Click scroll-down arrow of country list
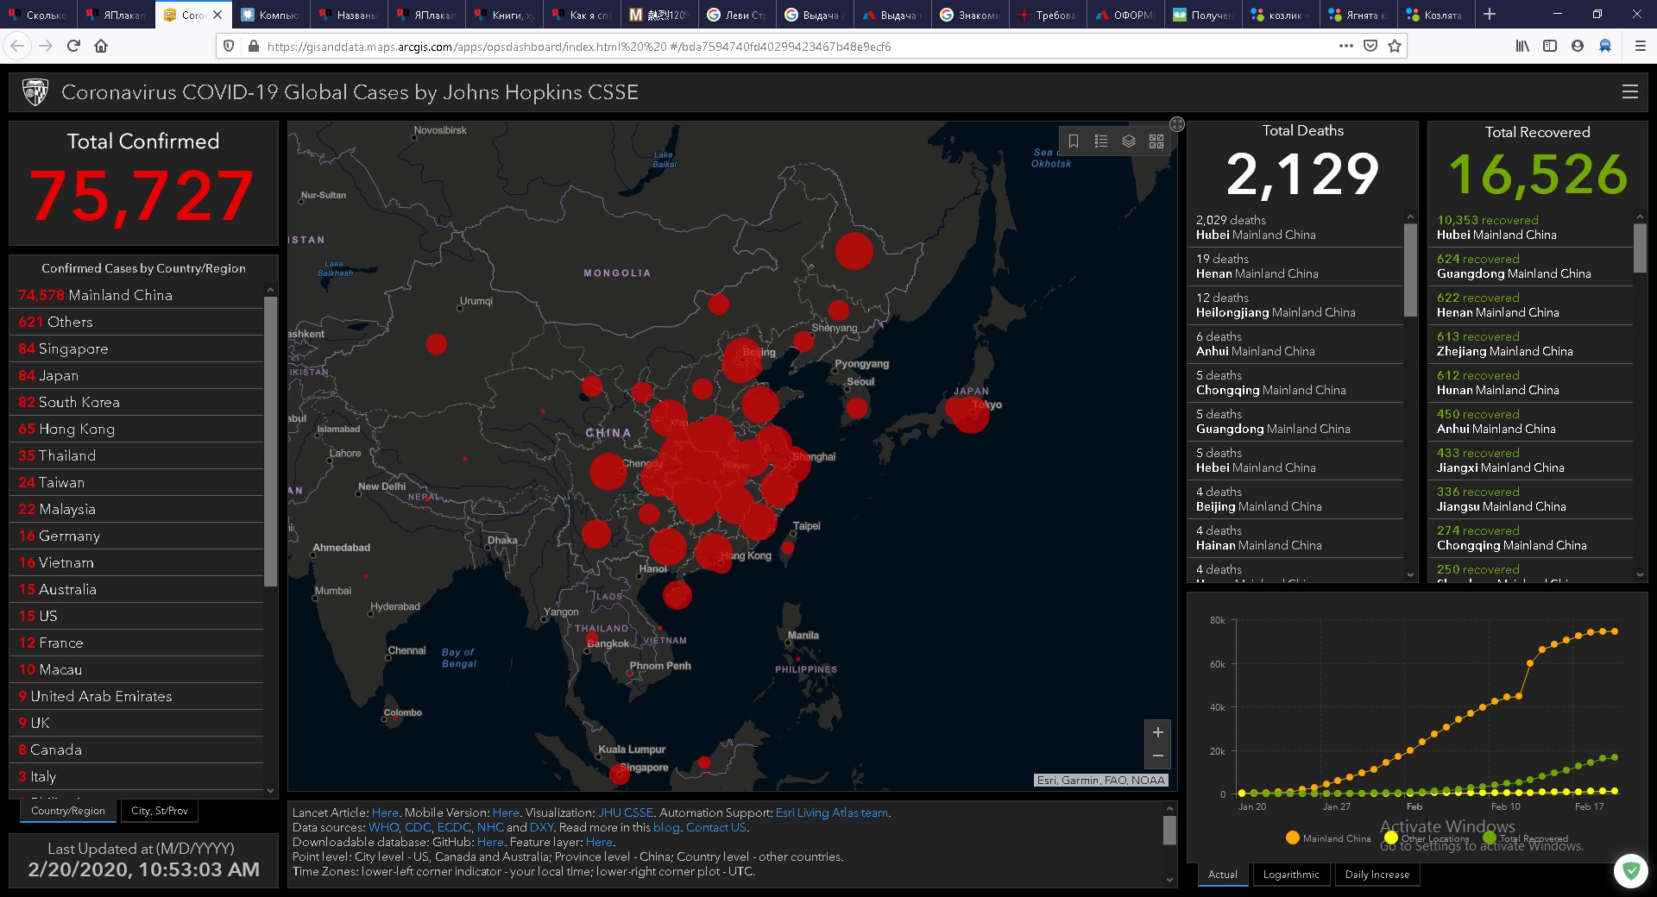1657x897 pixels. pos(270,790)
